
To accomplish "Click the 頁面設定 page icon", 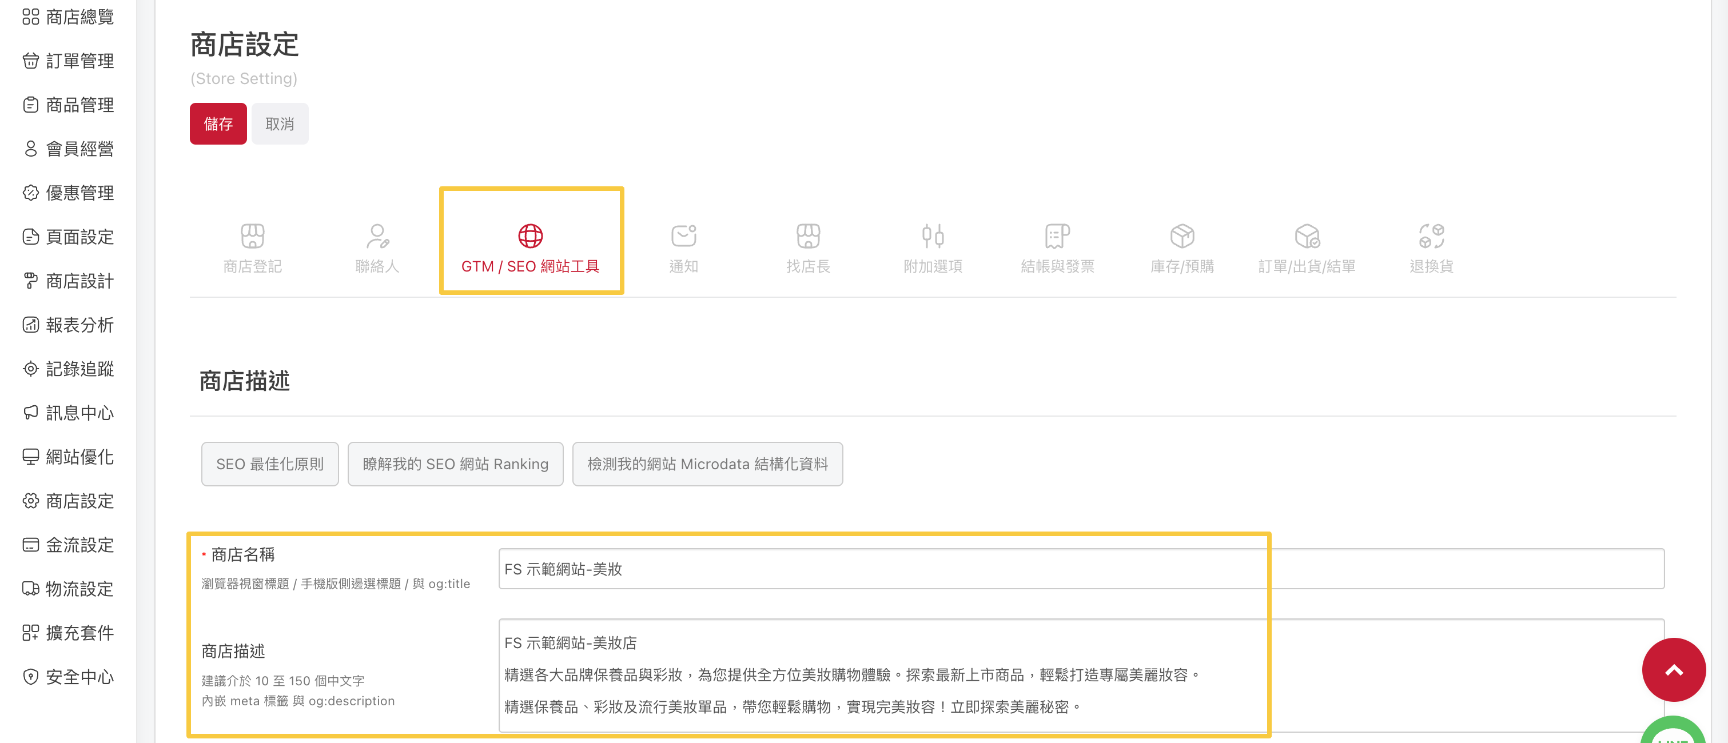I will pyautogui.click(x=31, y=237).
